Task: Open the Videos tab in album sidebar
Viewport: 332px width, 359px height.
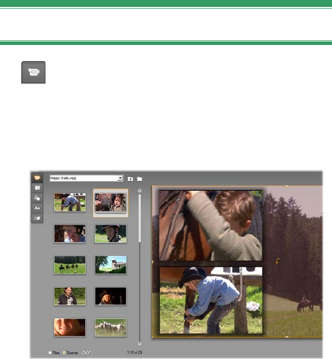Action: (37, 177)
